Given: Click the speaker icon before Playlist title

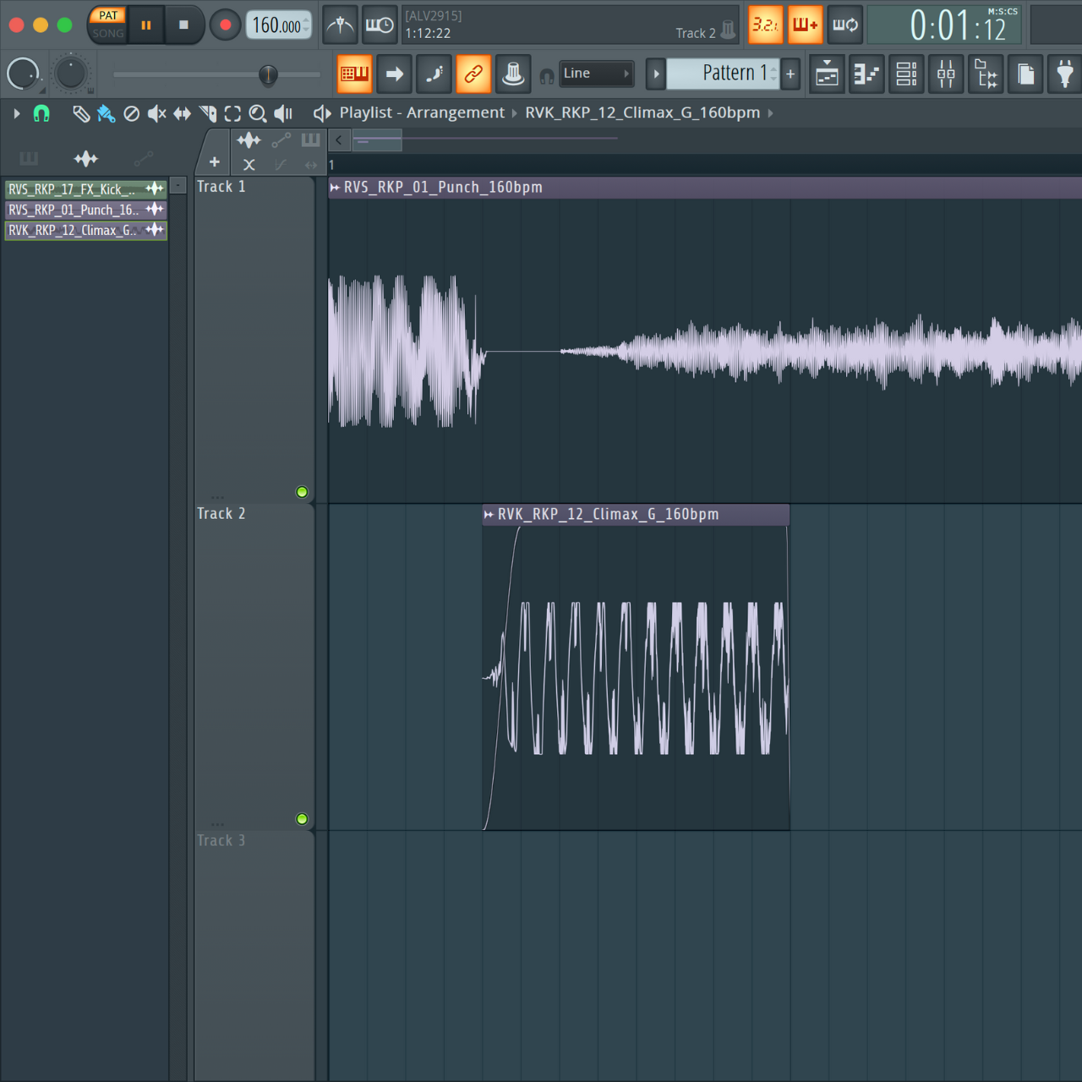Looking at the screenshot, I should point(322,113).
